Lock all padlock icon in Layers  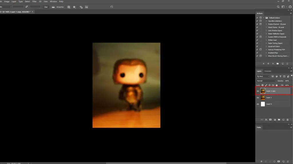click(x=277, y=85)
